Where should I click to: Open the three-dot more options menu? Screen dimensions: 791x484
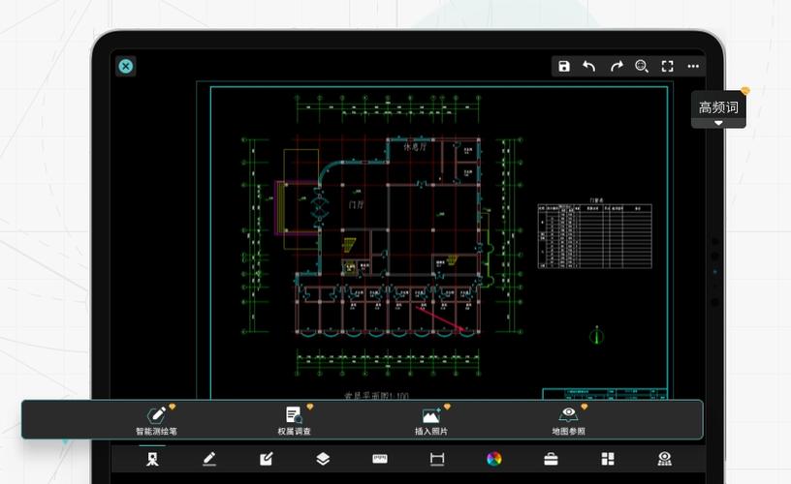click(x=693, y=67)
